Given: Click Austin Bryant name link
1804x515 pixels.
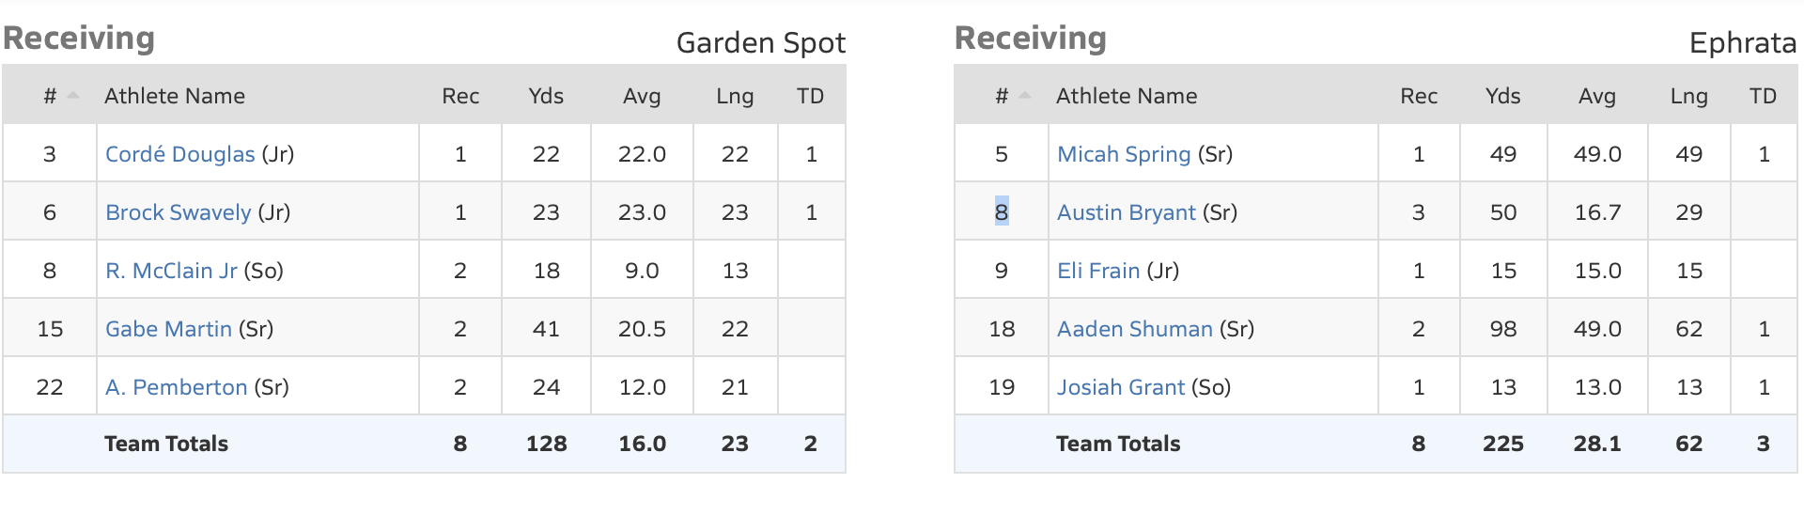Looking at the screenshot, I should (x=1126, y=212).
